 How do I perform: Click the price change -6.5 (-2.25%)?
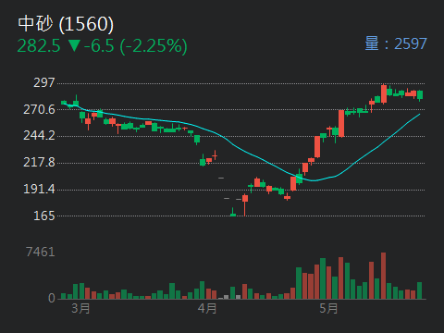click(x=136, y=46)
